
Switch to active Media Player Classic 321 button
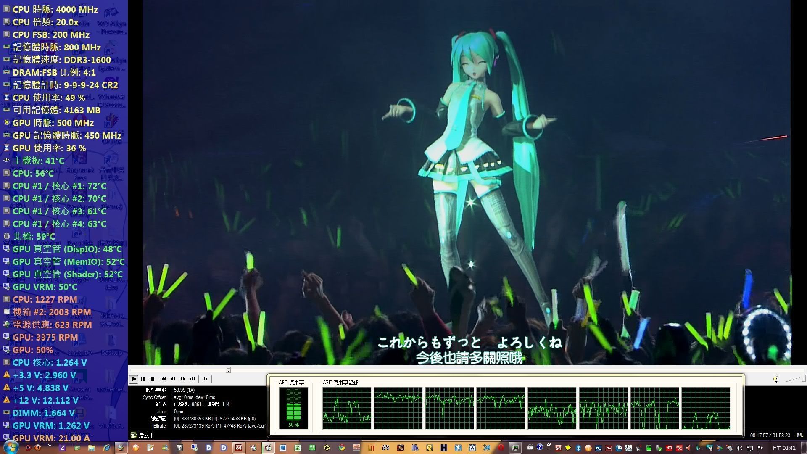pyautogui.click(x=268, y=448)
